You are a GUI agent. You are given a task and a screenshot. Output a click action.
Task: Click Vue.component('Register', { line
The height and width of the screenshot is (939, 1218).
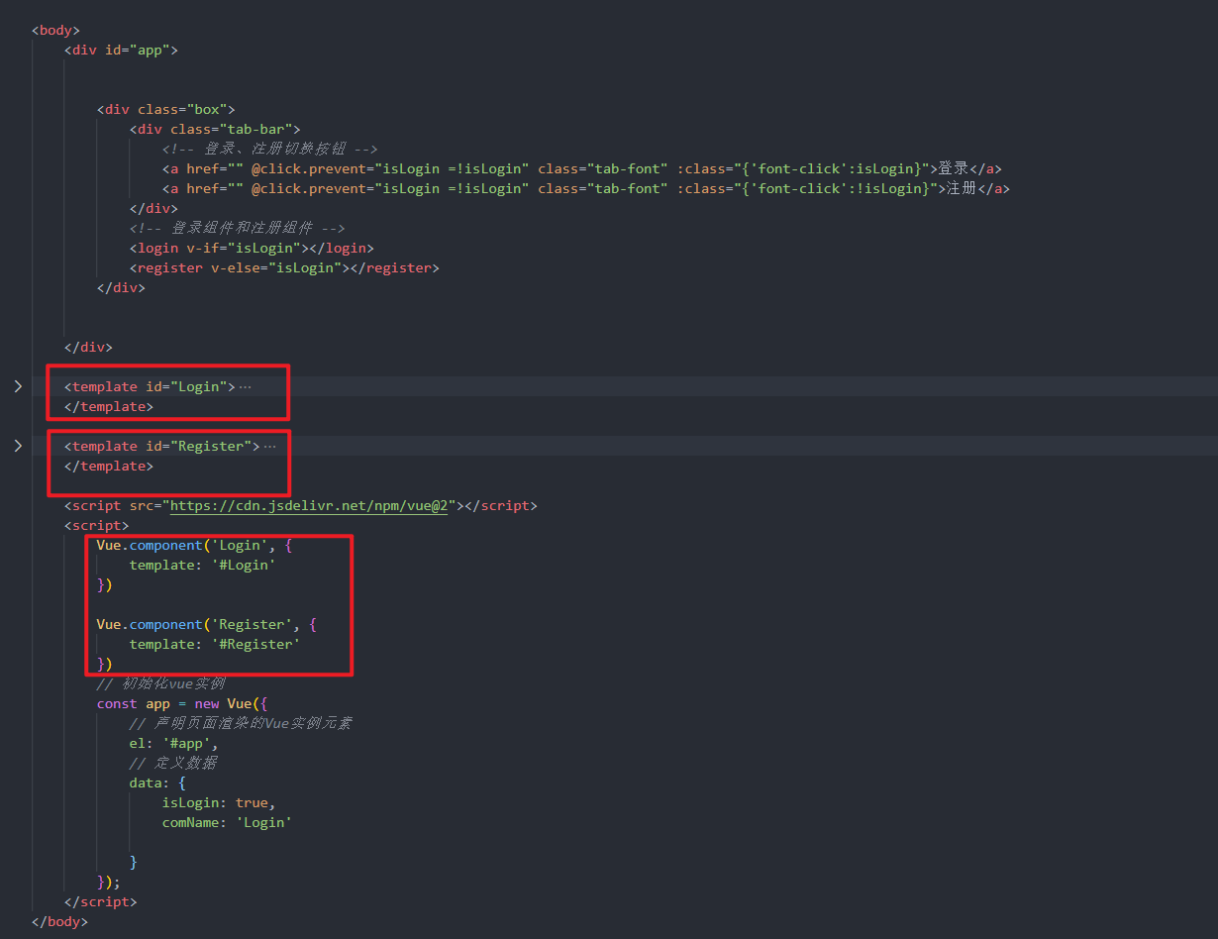point(207,624)
